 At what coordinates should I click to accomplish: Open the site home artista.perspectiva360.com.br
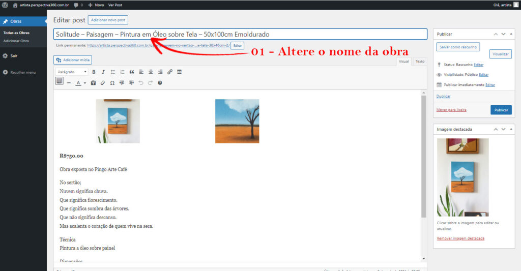click(41, 5)
